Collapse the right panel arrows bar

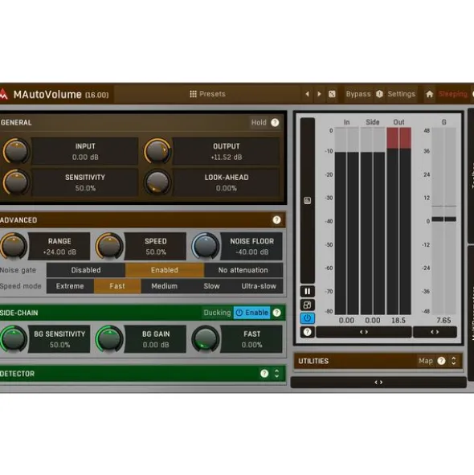pyautogui.click(x=378, y=383)
